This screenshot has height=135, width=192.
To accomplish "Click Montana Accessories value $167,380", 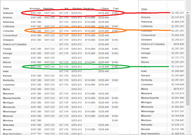I will coord(36,120).
